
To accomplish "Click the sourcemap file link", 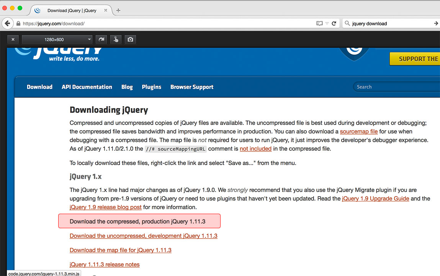I will coord(358,132).
